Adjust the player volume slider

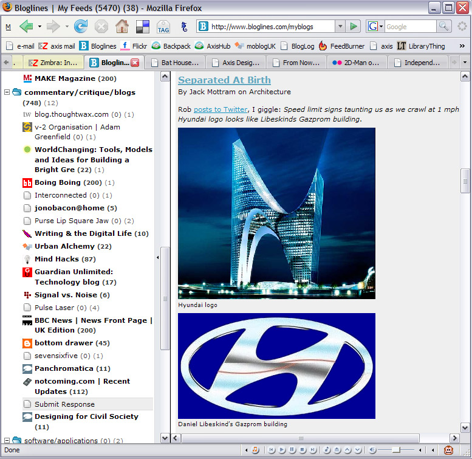(397, 450)
